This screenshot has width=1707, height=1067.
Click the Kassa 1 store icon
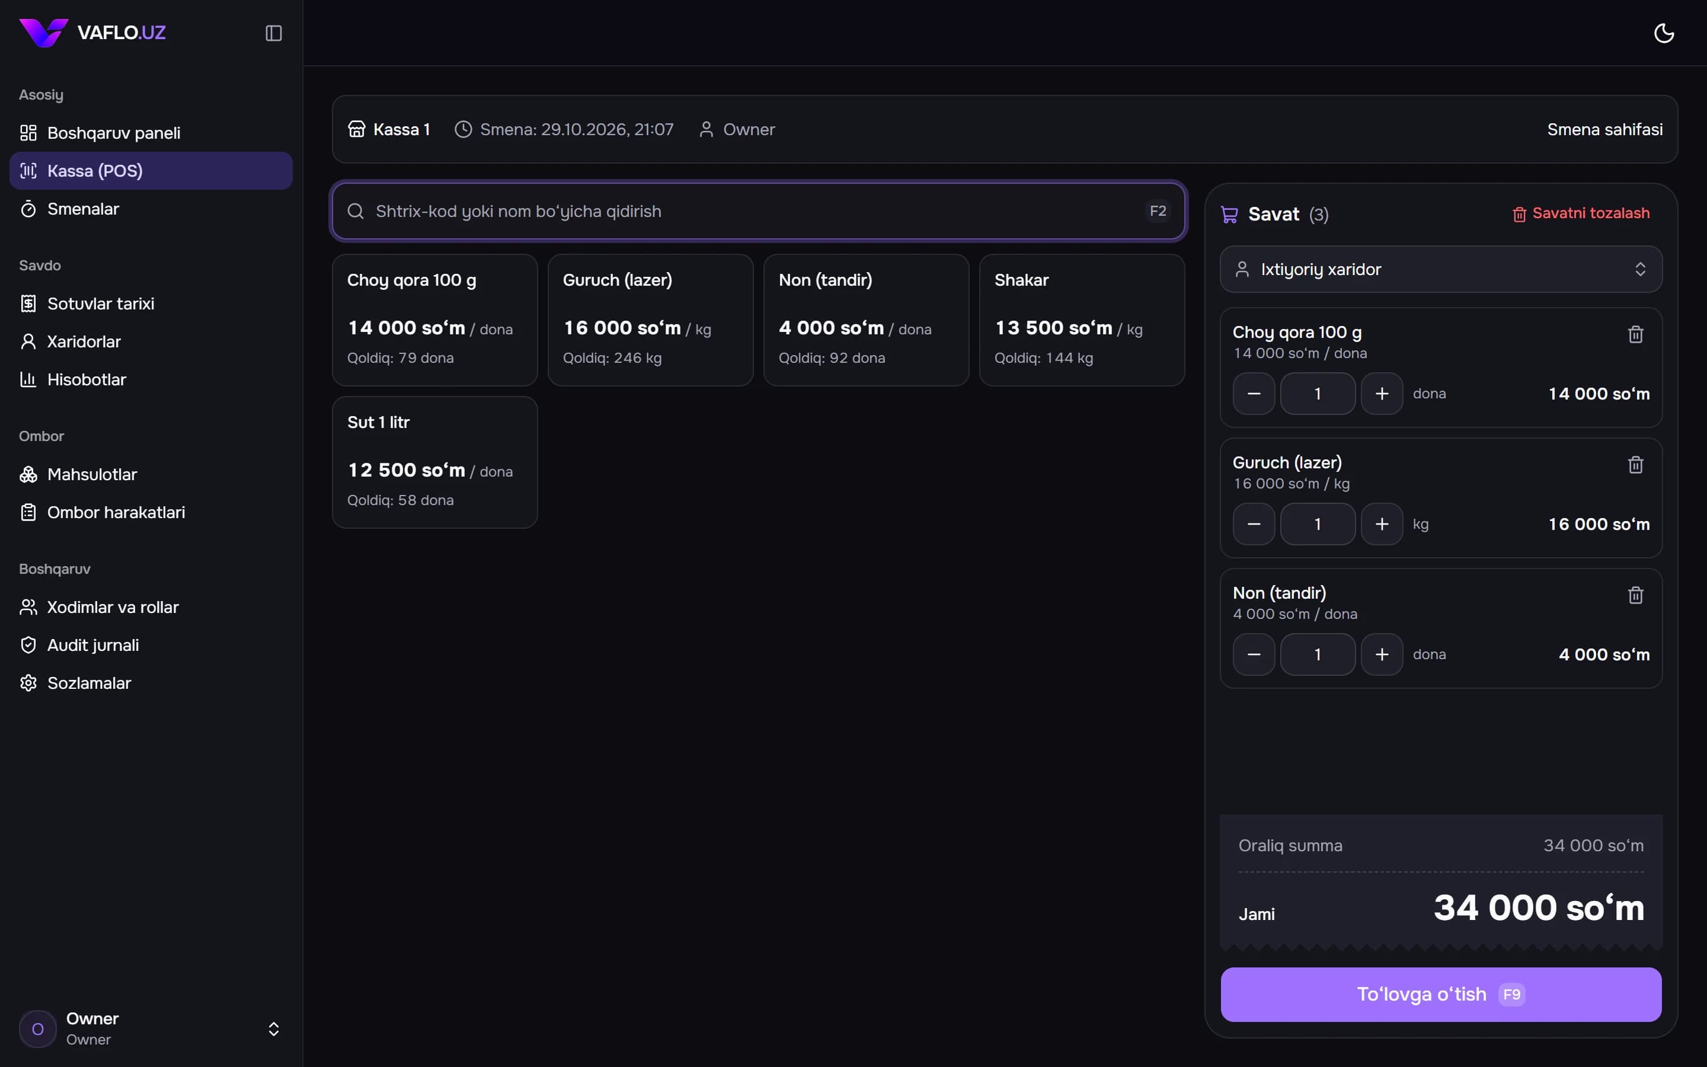coord(356,129)
